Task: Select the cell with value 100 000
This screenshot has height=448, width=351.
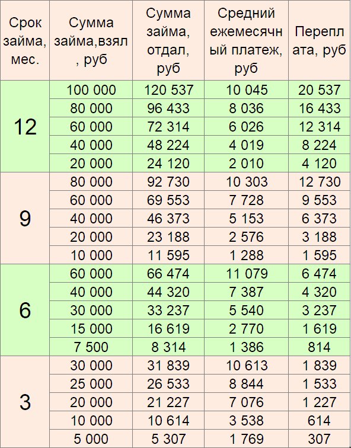Action: click(91, 89)
